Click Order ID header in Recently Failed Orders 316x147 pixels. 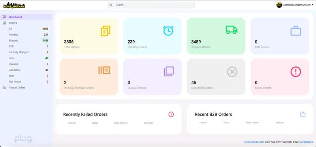pyautogui.click(x=71, y=123)
